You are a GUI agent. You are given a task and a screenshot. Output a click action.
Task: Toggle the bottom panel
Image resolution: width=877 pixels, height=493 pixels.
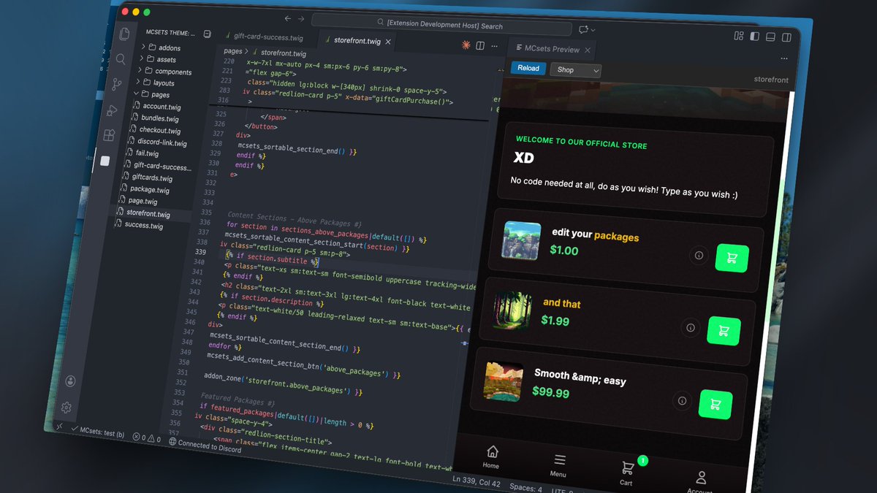coord(770,37)
